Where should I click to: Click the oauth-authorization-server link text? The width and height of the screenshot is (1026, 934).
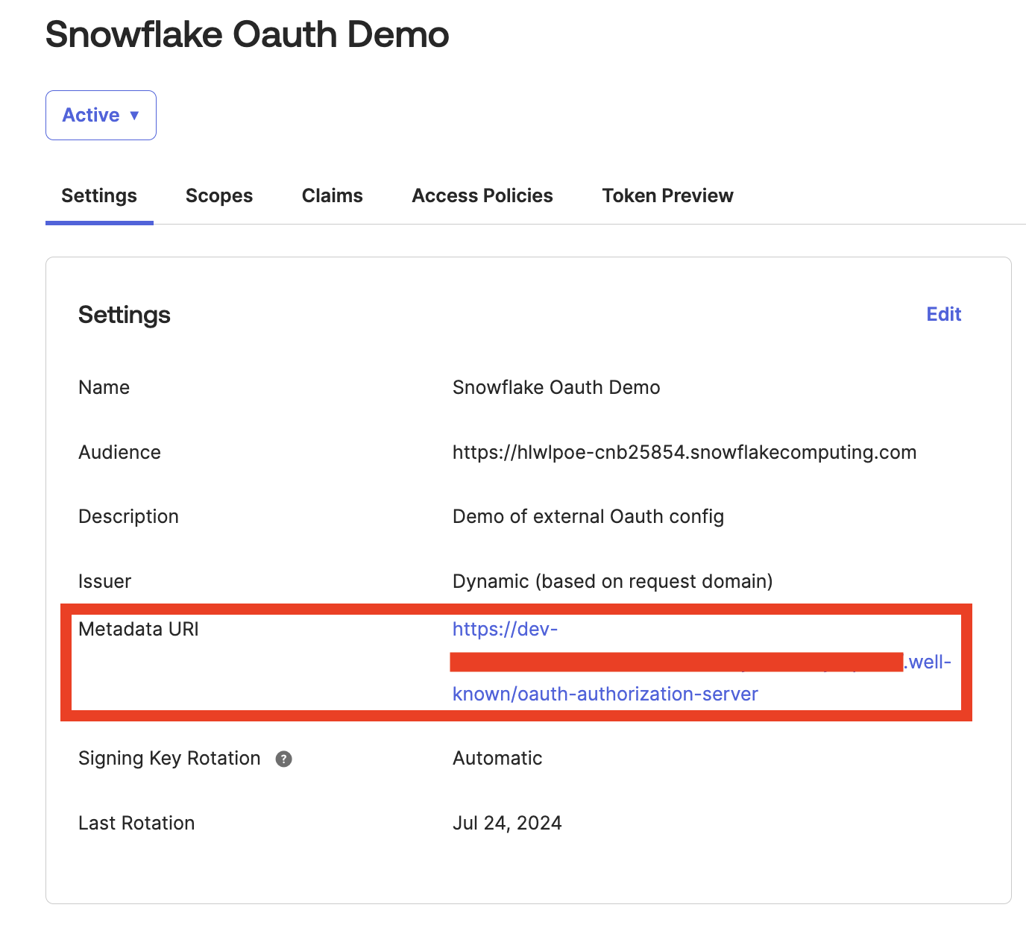[604, 694]
